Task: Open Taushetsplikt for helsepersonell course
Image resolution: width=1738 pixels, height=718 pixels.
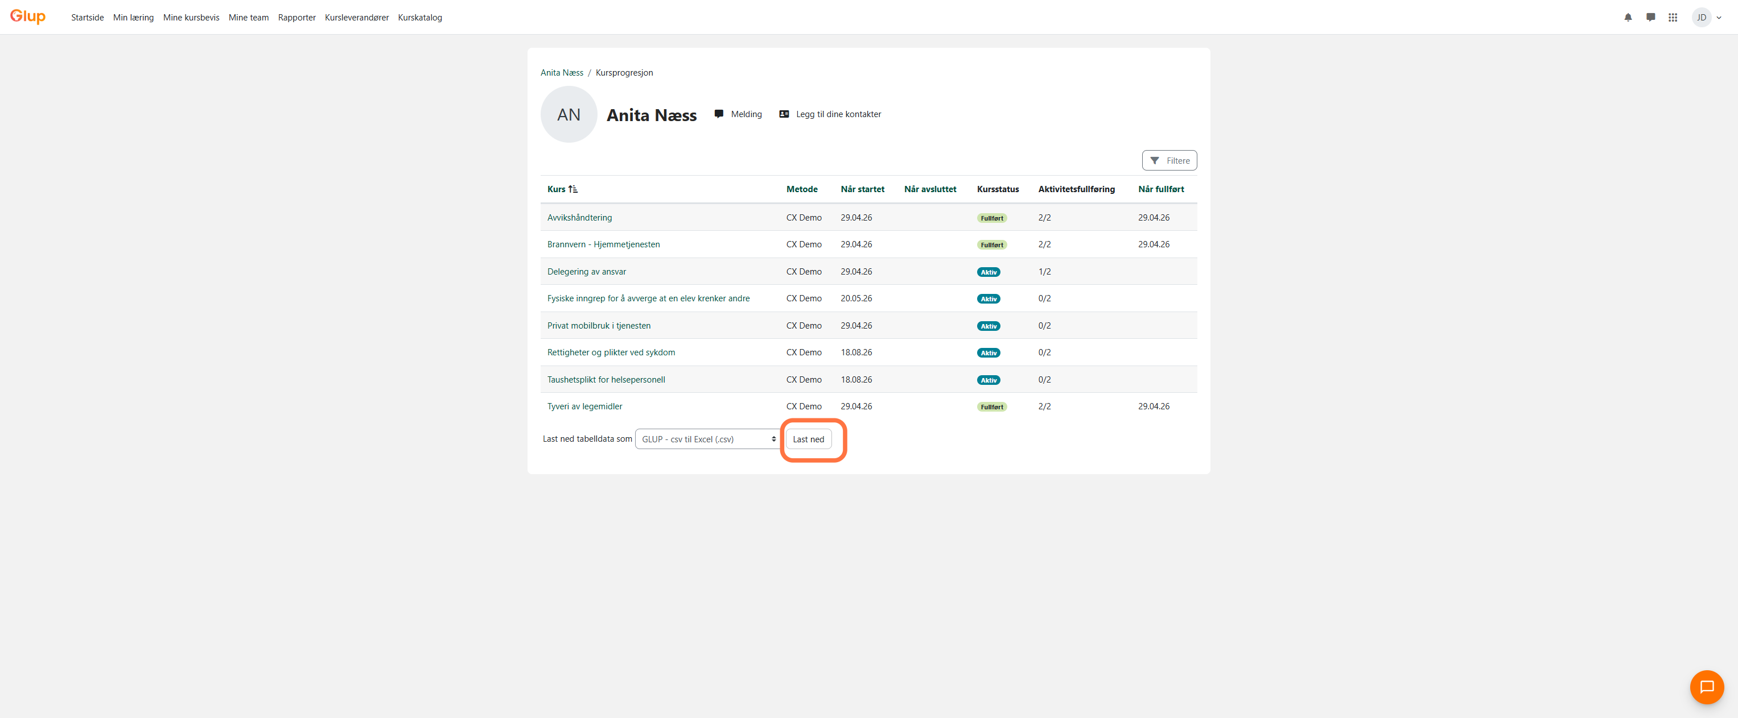Action: (606, 380)
